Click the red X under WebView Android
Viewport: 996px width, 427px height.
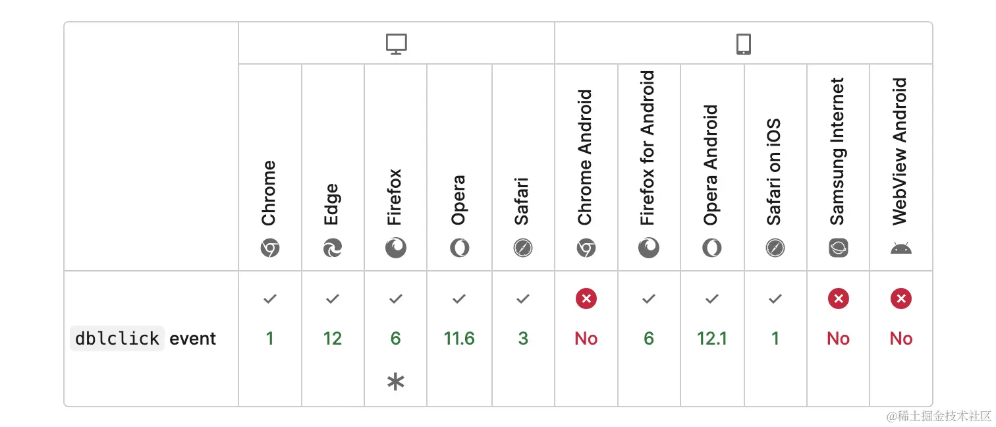tap(901, 299)
